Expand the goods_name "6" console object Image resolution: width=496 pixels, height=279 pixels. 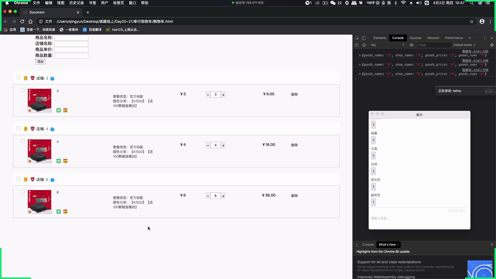[x=360, y=74]
